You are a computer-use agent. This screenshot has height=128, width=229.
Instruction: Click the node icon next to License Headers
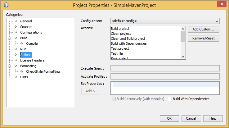coord(16,60)
